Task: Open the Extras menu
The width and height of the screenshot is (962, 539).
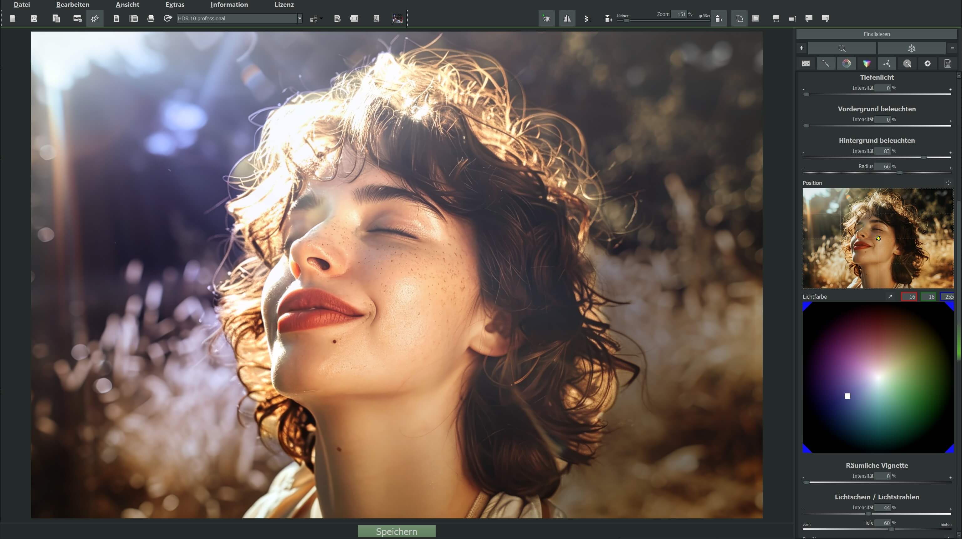Action: tap(175, 4)
